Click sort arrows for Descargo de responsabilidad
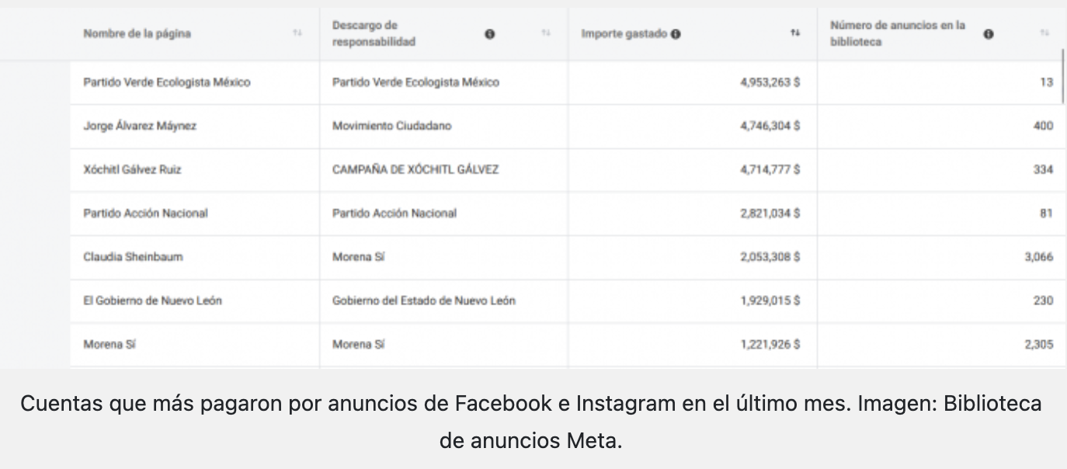 (546, 33)
